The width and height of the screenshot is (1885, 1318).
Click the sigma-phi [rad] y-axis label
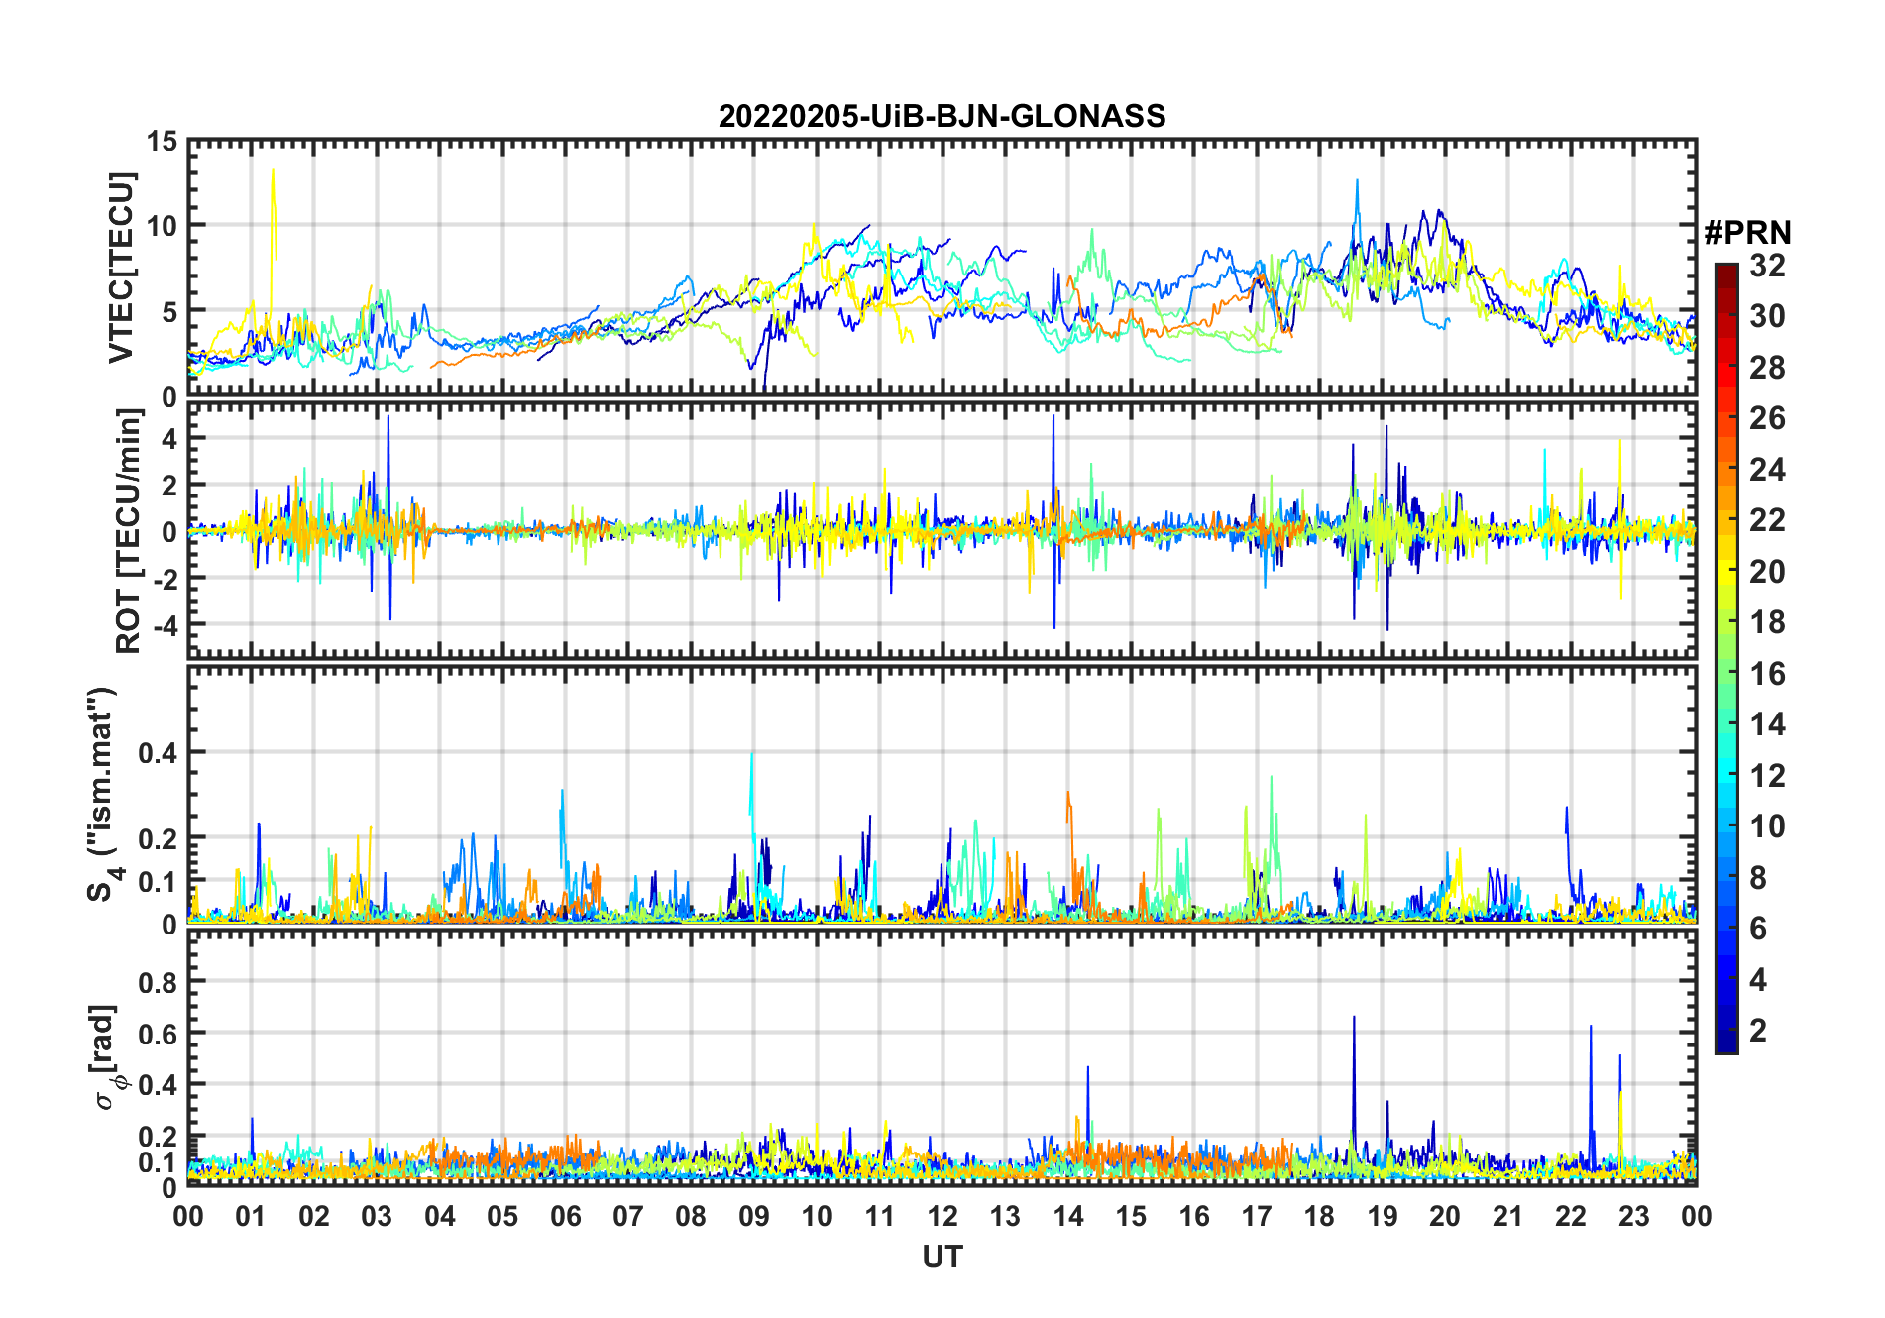[x=106, y=1056]
